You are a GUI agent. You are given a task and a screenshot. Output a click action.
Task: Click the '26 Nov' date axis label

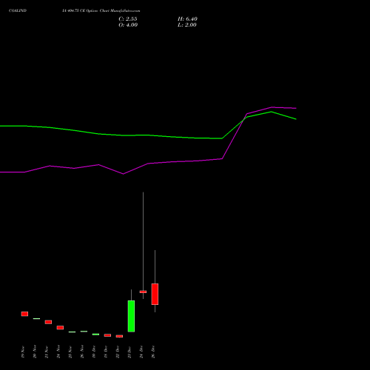point(82,351)
